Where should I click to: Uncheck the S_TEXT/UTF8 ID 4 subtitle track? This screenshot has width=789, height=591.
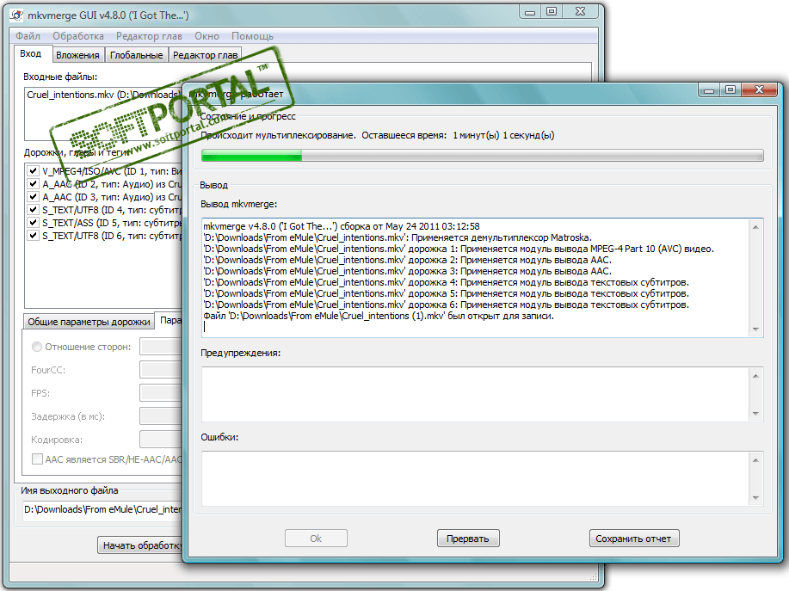tap(34, 210)
